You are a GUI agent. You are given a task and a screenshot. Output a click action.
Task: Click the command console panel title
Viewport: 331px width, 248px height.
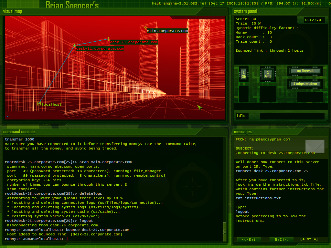19,132
